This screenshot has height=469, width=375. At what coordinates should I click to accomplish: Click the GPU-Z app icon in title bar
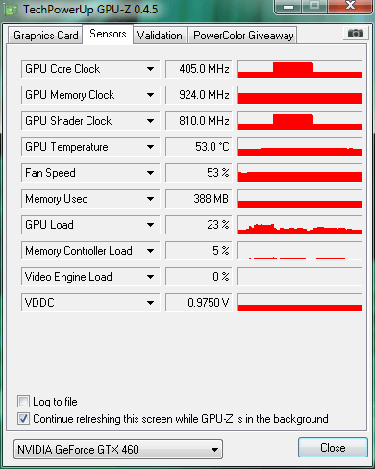tap(12, 11)
